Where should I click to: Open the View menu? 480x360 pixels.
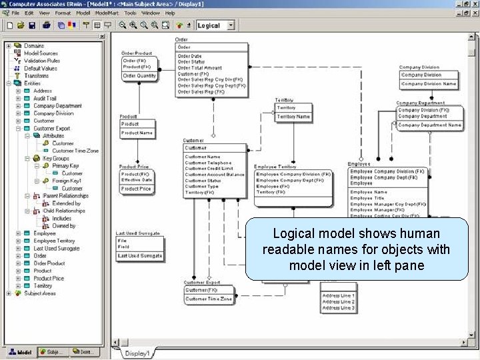coord(44,13)
